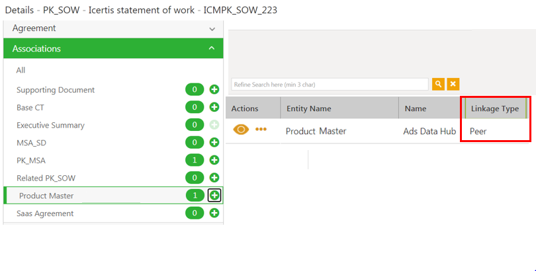This screenshot has height=271, width=536.
Task: Add a Saas Agreement association
Action: point(214,213)
